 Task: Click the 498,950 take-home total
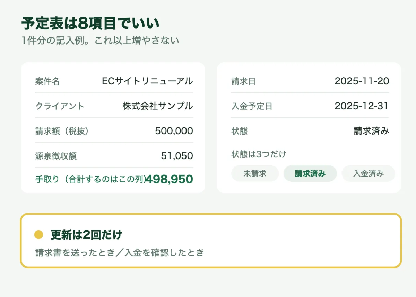(169, 179)
